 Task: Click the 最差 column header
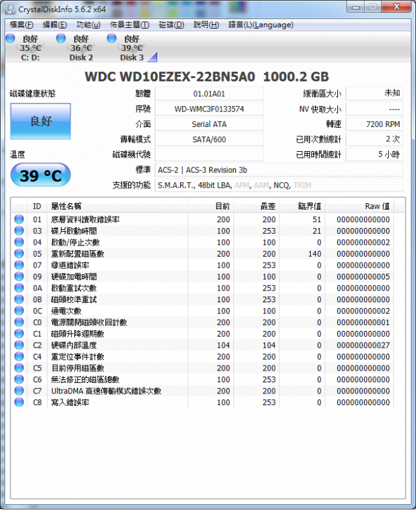coord(256,206)
